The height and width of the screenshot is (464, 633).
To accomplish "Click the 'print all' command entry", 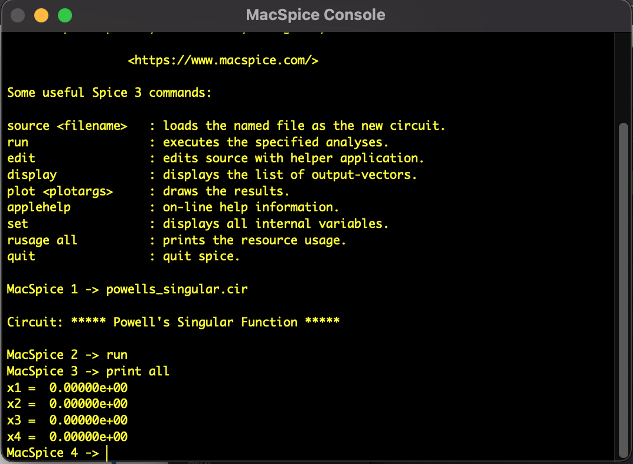I will (138, 371).
